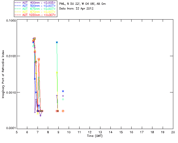The height and width of the screenshot is (143, 178).
Task: Click the x-axis tick label 11
Action: [79, 132]
